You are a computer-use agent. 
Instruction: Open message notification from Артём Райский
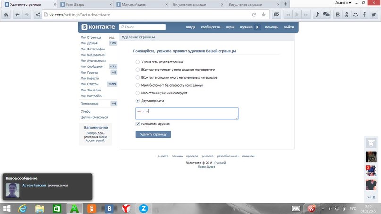47,187
